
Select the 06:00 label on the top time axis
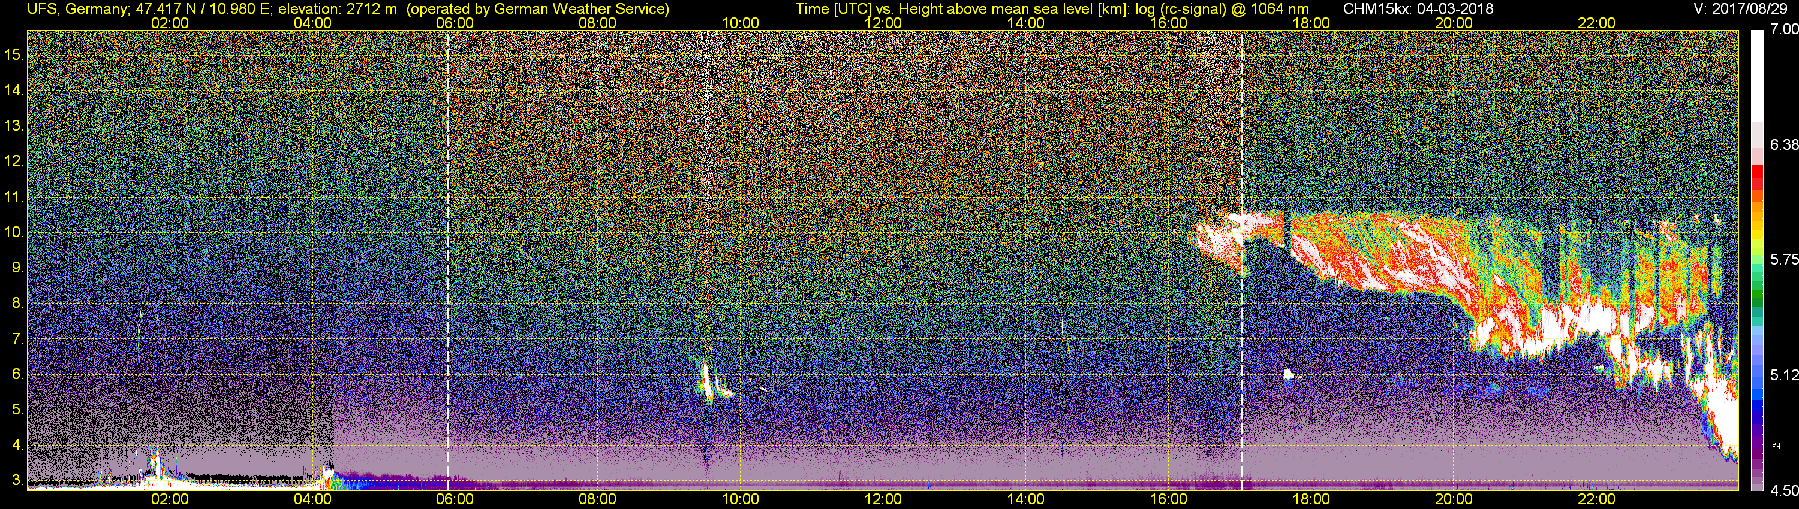point(455,23)
